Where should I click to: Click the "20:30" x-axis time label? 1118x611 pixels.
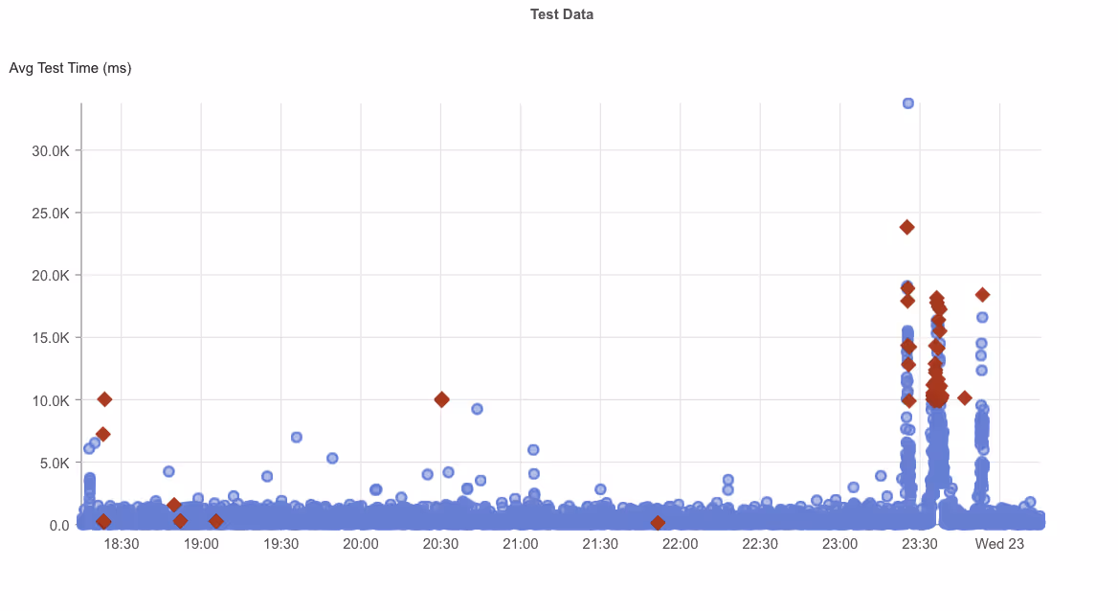click(440, 544)
